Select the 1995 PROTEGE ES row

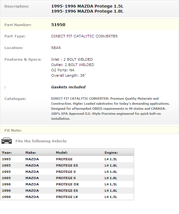tap(67, 165)
